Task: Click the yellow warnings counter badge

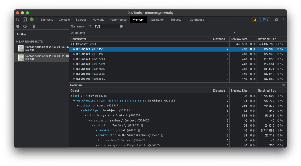Action: 256,20
